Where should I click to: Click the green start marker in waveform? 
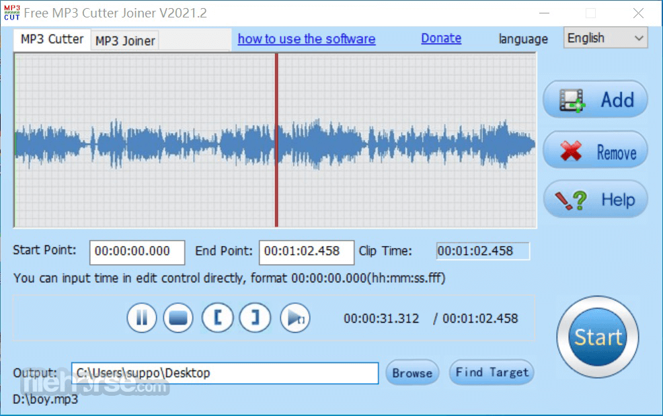coord(15,144)
